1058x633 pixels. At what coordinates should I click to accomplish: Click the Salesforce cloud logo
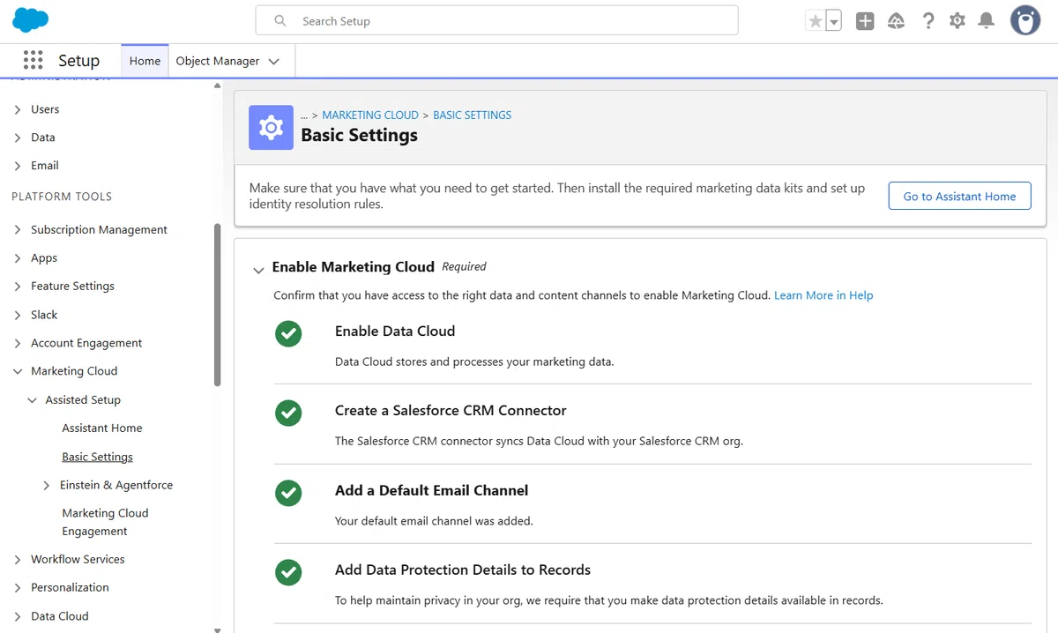31,19
